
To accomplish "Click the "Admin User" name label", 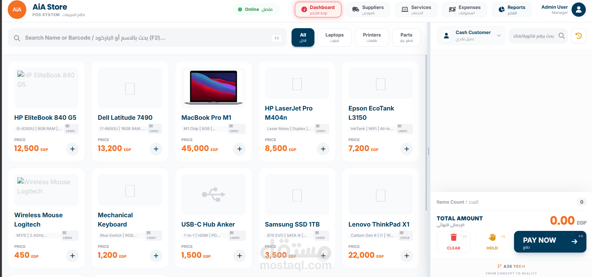I will click(555, 7).
